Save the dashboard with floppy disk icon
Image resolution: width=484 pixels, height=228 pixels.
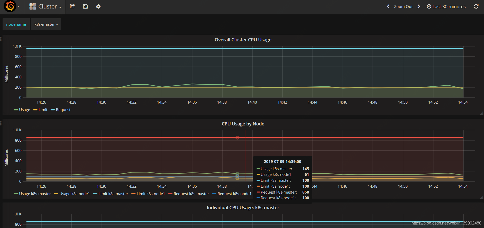point(85,6)
